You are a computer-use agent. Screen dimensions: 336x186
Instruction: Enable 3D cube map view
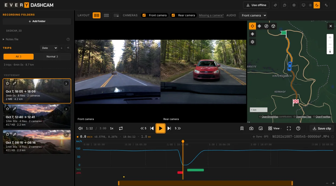[x=273, y=26]
